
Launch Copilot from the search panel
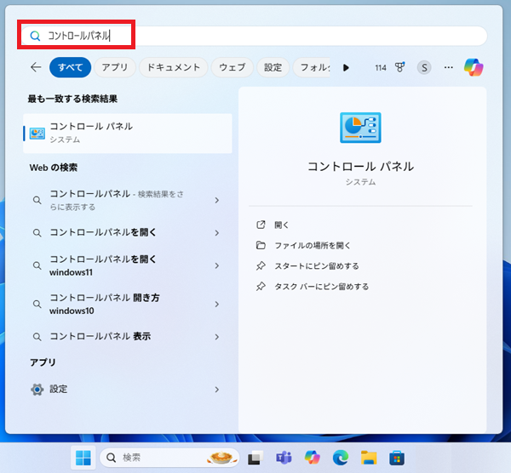coord(474,67)
